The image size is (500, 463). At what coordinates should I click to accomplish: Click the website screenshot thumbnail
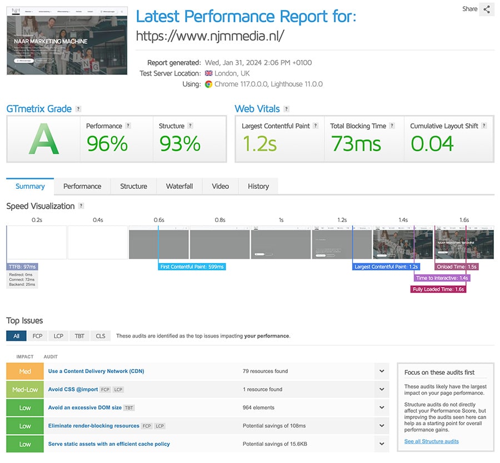[x=67, y=41]
